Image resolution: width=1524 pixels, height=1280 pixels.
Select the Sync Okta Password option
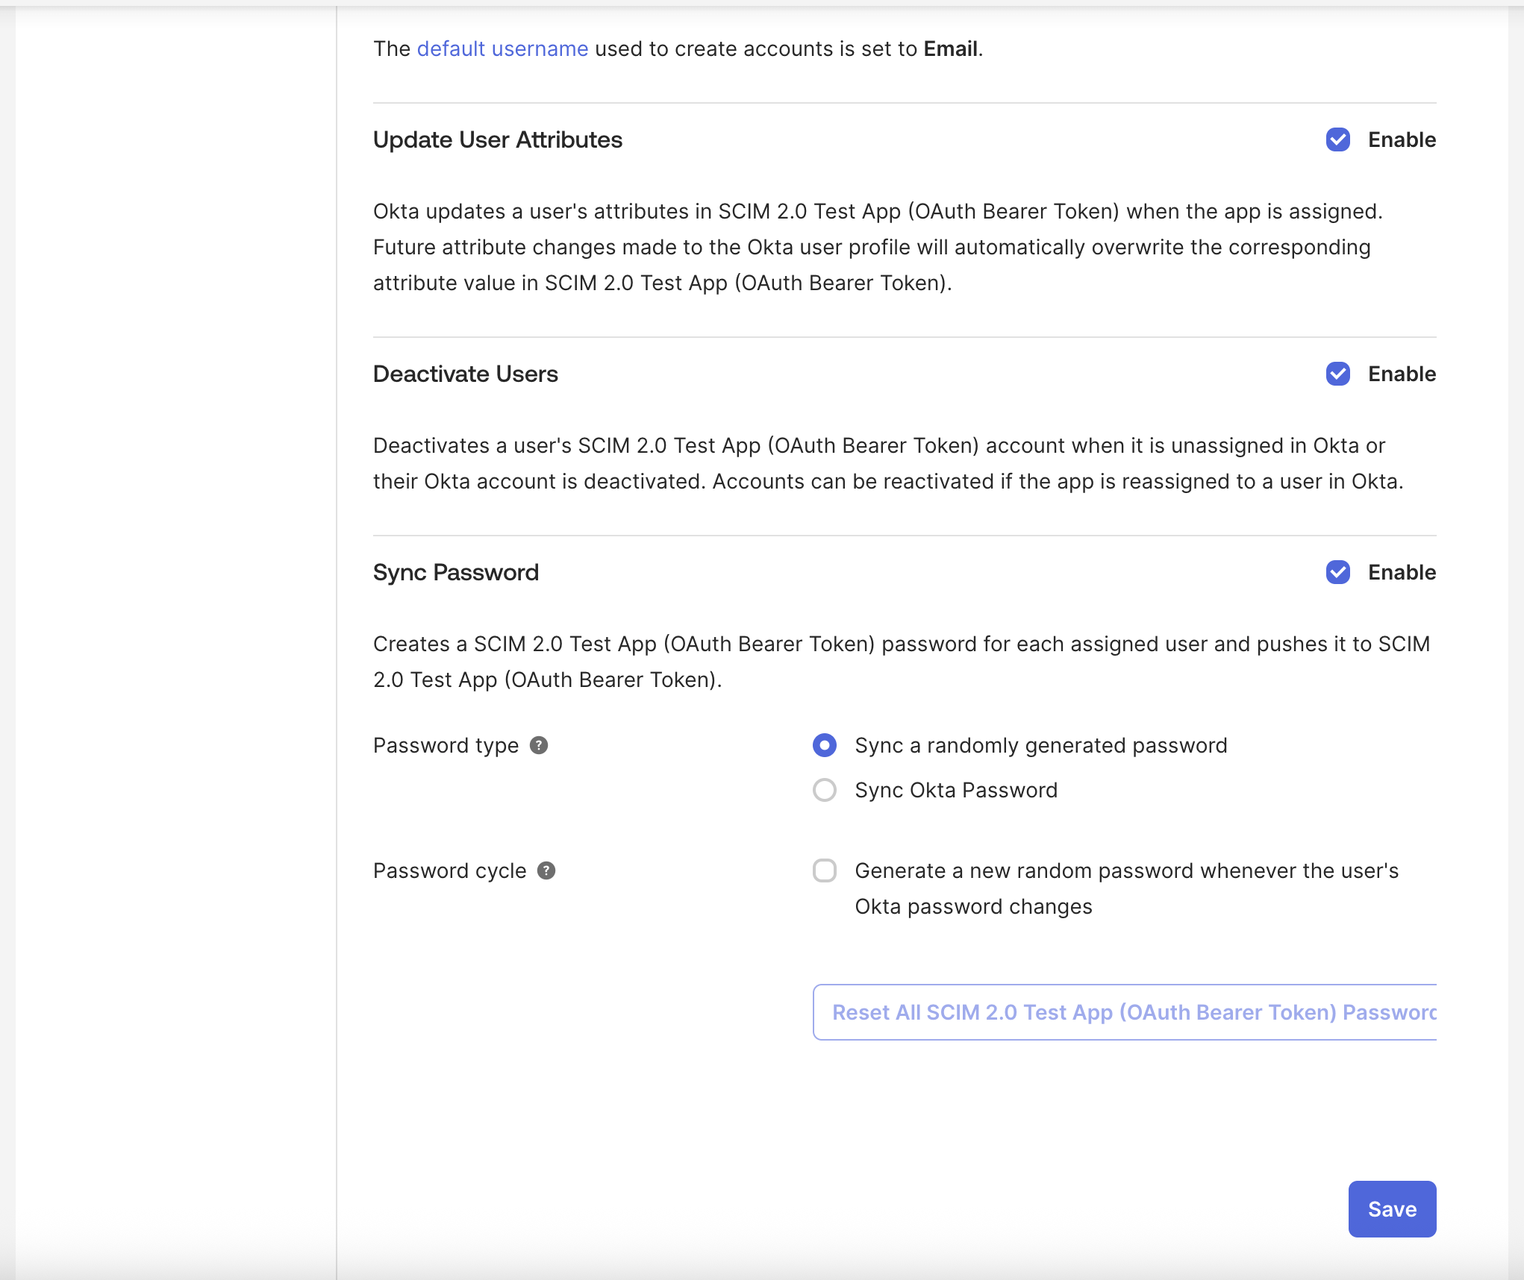[825, 790]
